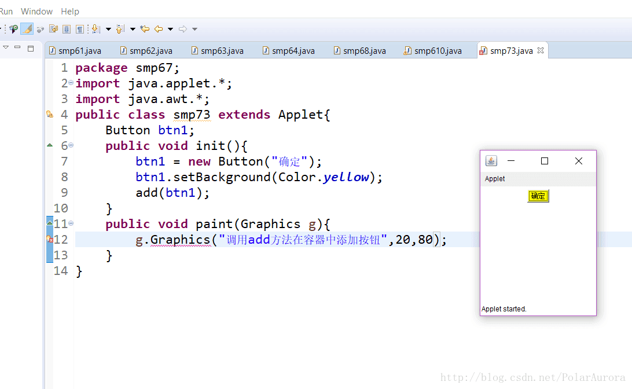Open the Run menu
This screenshot has width=632, height=389.
coord(6,11)
